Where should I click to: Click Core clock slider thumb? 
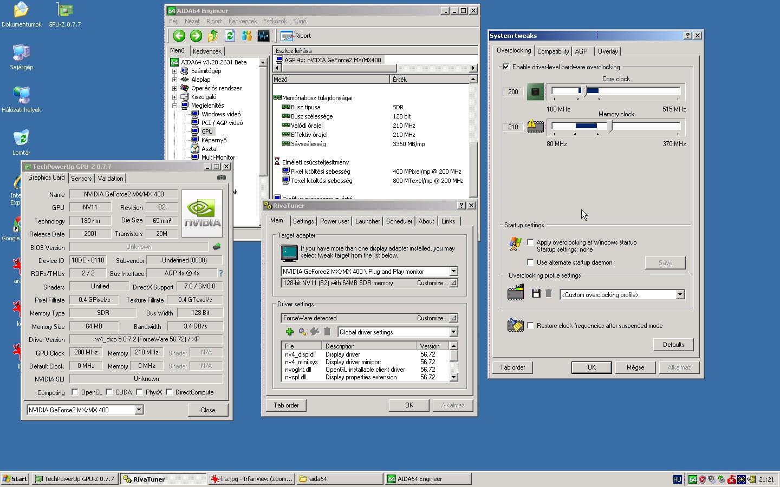585,91
